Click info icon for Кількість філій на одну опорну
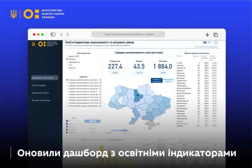Image resolution: width=252 pixels, height=168 pixels. [x=100, y=106]
